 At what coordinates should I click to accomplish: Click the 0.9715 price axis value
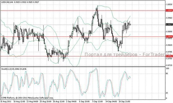point(169,65)
